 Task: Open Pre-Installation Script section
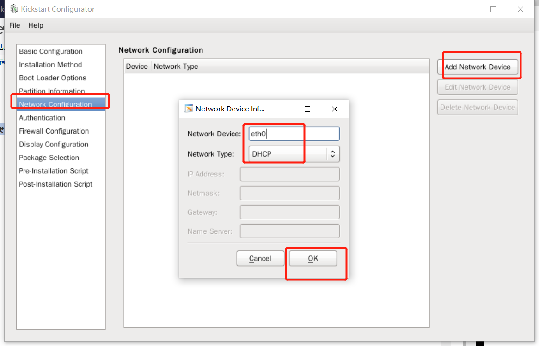tap(61, 171)
